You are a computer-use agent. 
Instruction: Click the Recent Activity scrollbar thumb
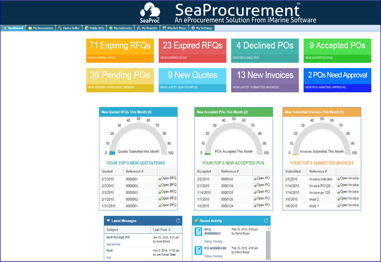(268, 245)
